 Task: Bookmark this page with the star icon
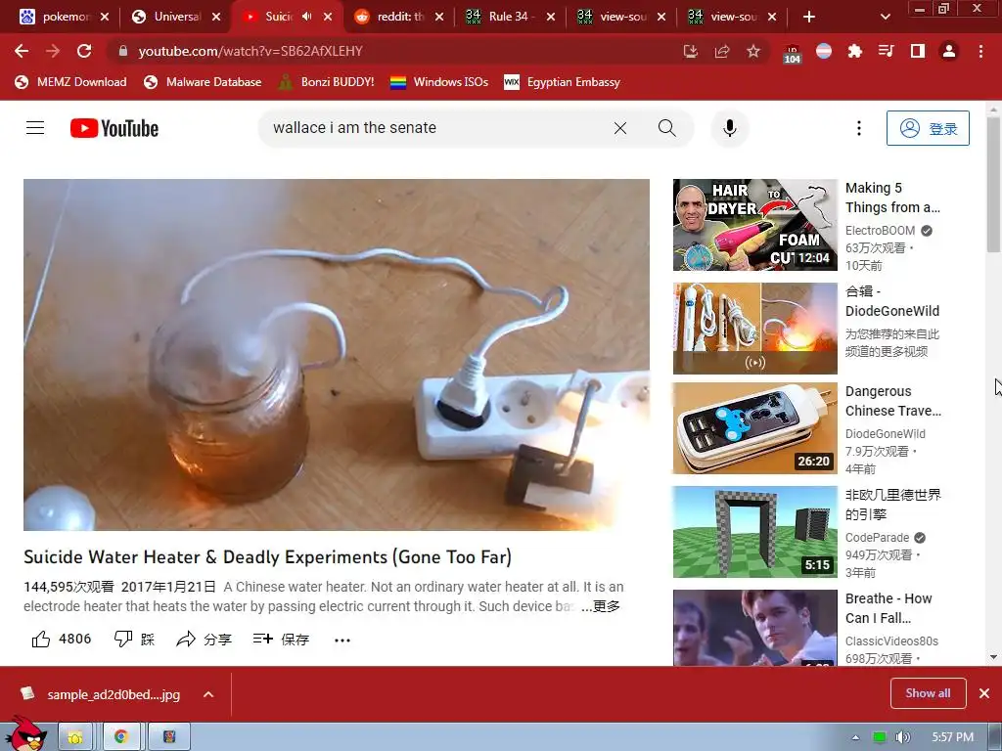pyautogui.click(x=753, y=51)
